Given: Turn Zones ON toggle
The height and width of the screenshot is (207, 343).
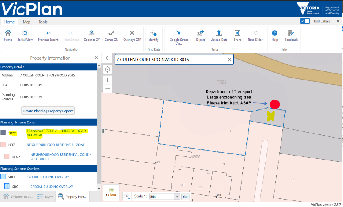Looking at the screenshot, I should [x=112, y=33].
